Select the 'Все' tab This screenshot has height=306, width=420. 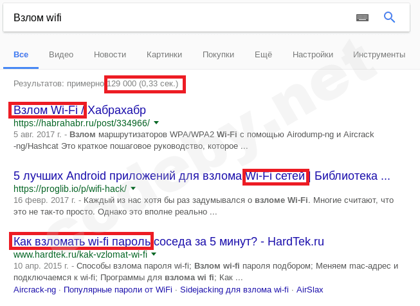[x=21, y=55]
